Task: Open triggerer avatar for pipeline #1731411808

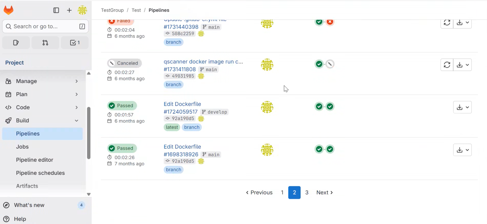Action: 267,64
